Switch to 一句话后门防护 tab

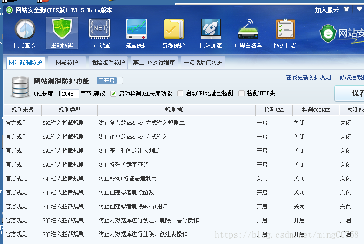[203, 63]
